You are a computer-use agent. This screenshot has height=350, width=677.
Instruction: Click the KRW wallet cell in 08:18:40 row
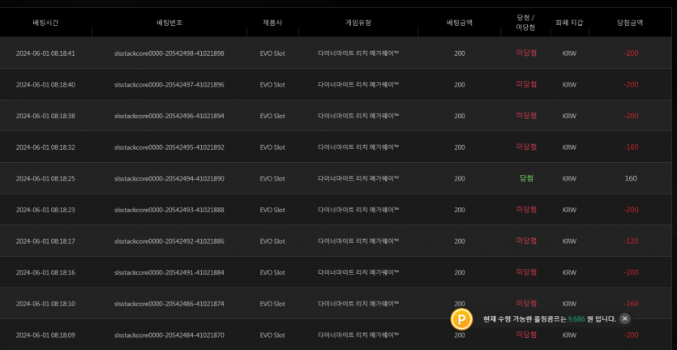point(569,84)
